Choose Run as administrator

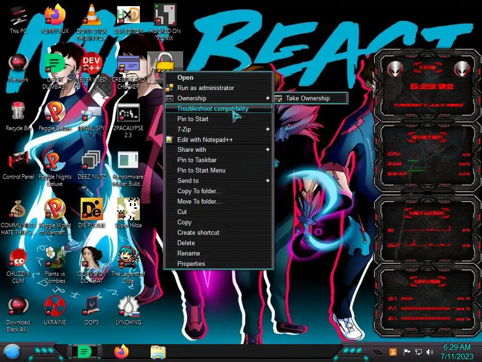[218, 88]
